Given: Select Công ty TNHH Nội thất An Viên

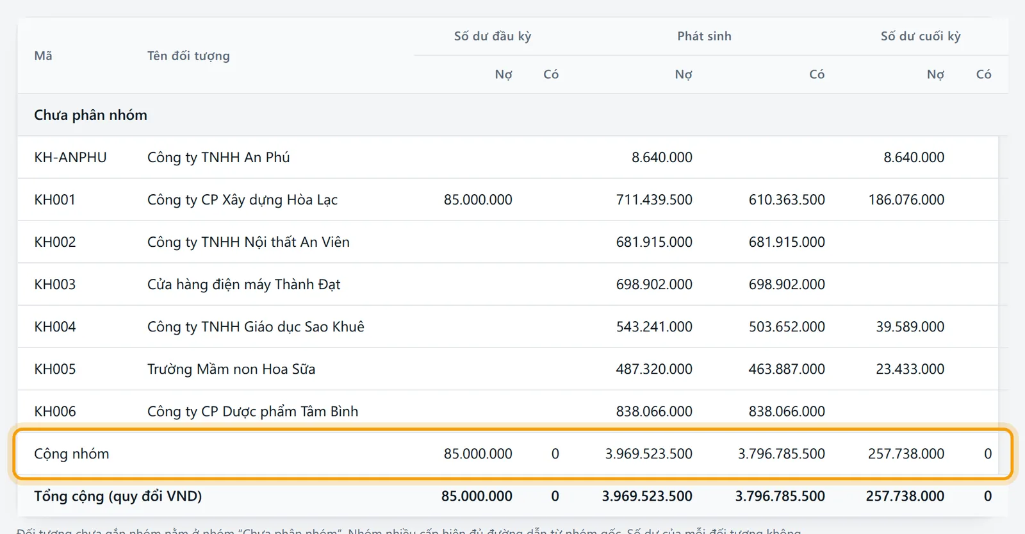Looking at the screenshot, I should click(249, 242).
